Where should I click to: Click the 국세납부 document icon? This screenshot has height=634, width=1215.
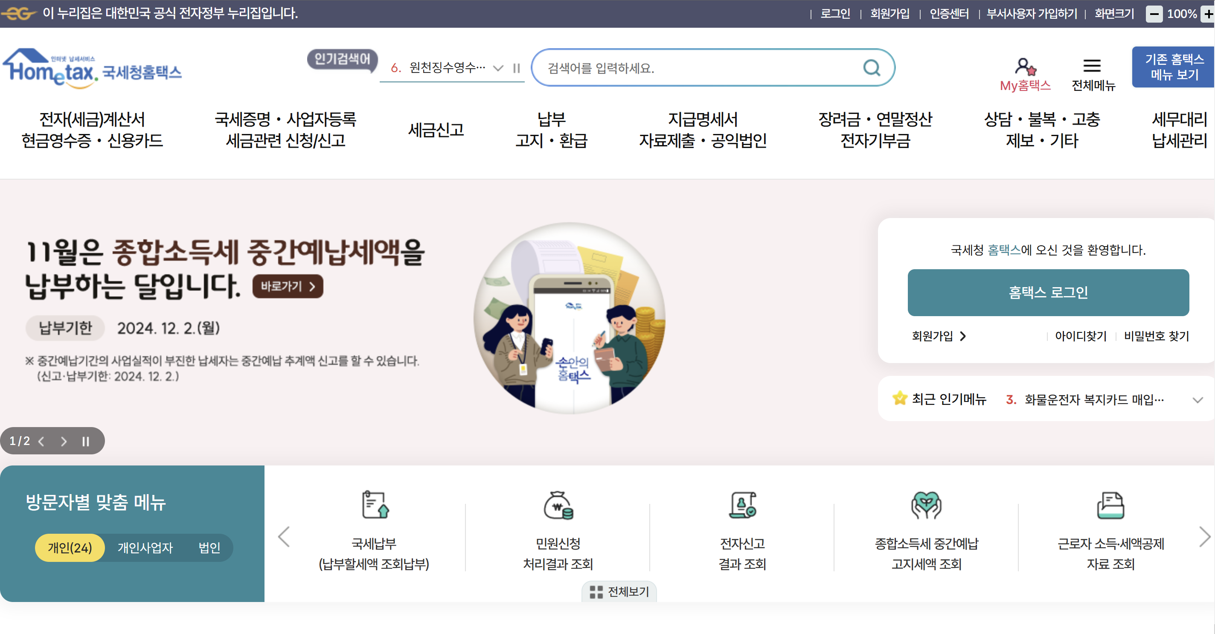[375, 505]
